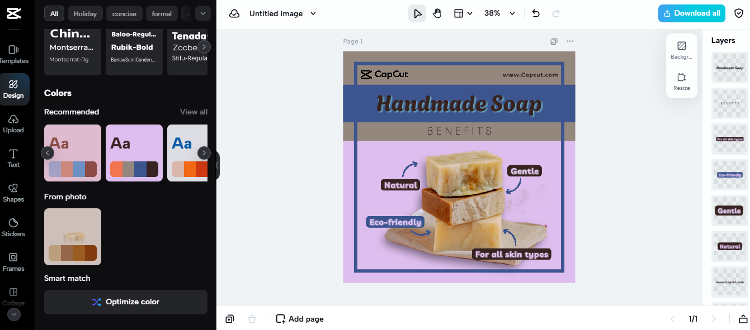Select the BENEFITS layer thumbnail
750x330 pixels.
[729, 103]
